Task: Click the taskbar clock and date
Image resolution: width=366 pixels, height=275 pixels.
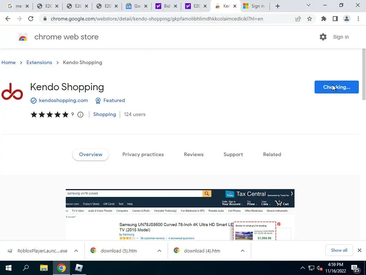Action: 335,268
